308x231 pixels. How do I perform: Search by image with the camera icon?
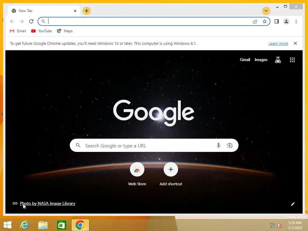[229, 146]
